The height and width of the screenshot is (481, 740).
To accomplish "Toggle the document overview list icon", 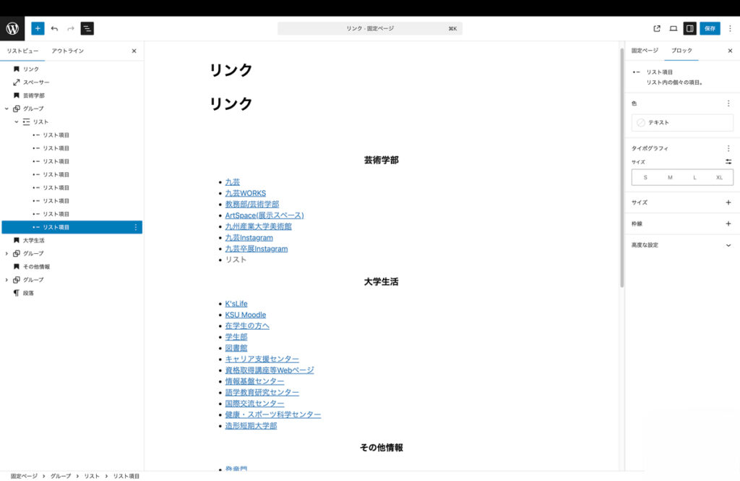I will point(87,28).
